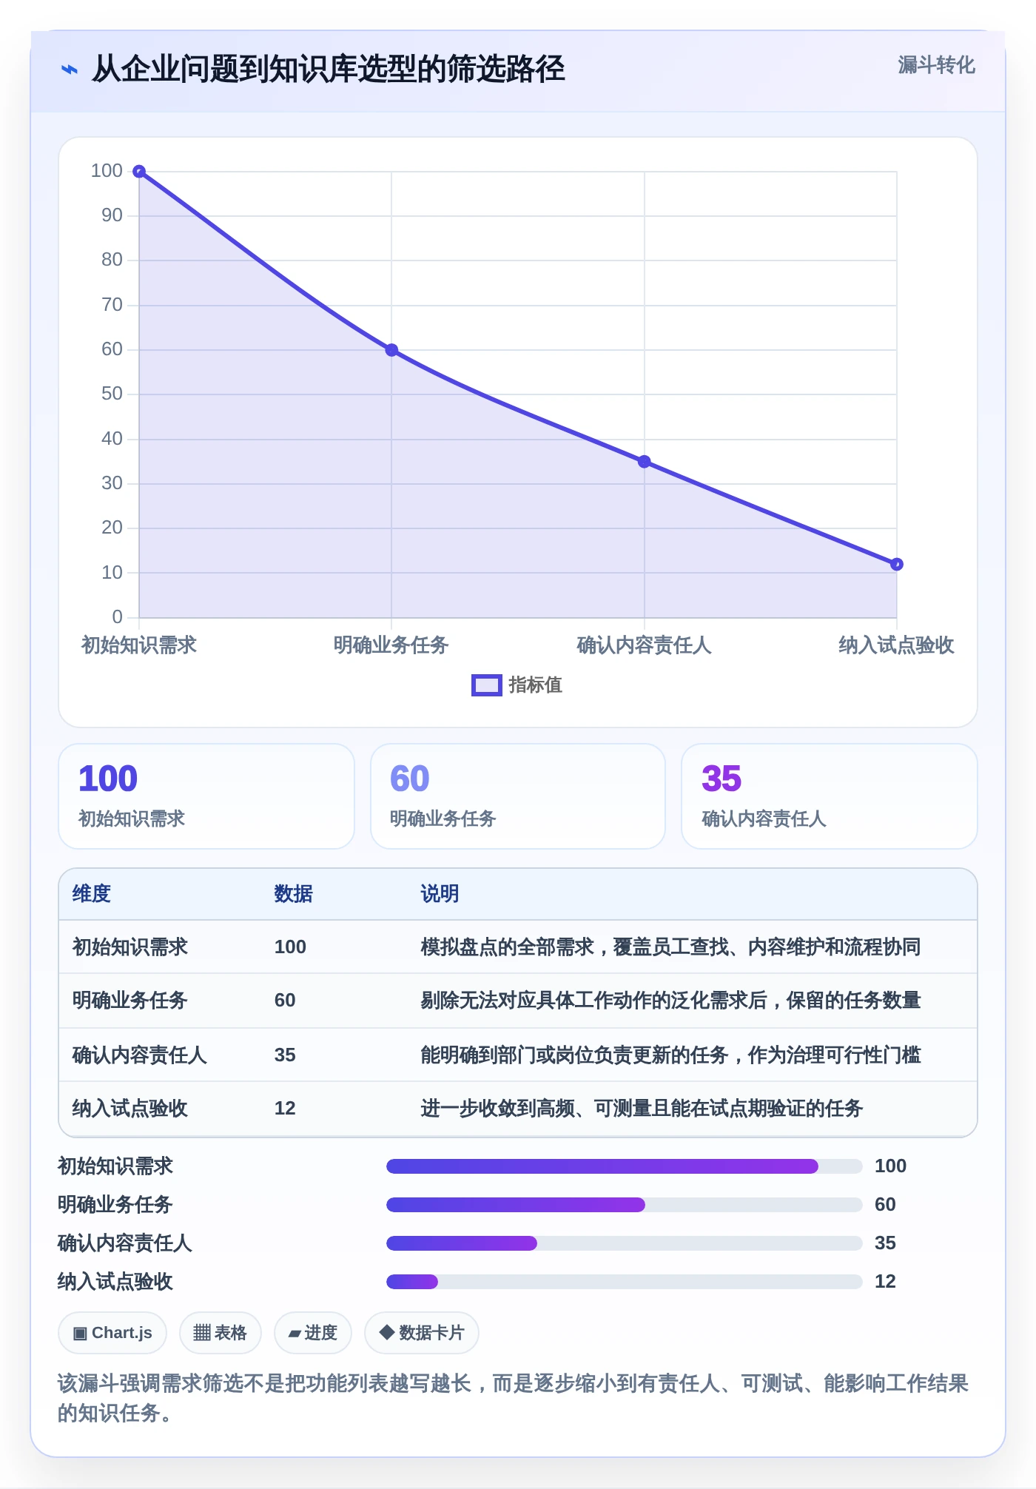This screenshot has height=1489, width=1036.
Task: Click the 明确业务任务 x-axis label
Action: pyautogui.click(x=391, y=645)
